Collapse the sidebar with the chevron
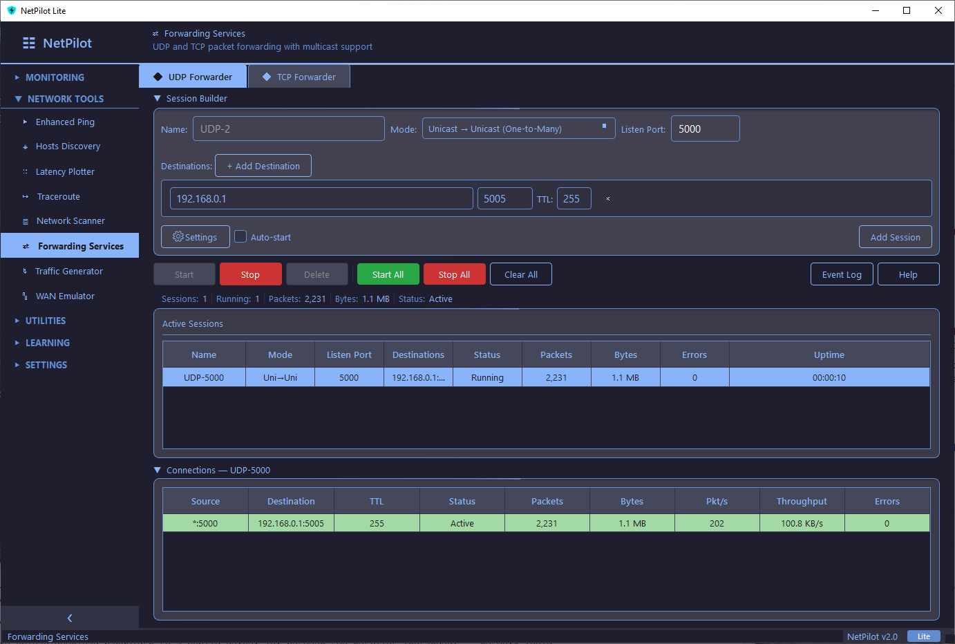955x644 pixels. point(69,618)
